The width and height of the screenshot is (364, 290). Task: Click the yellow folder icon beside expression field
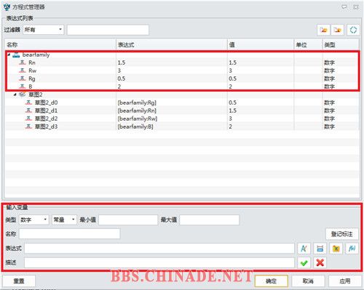pos(336,249)
